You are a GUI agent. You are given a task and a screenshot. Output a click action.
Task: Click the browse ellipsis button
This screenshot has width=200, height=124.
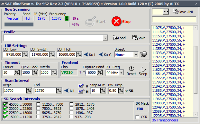coord(166,12)
